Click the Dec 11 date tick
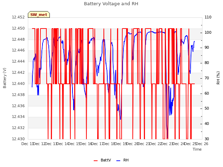The height and width of the screenshot is (167, 223). 27,144
